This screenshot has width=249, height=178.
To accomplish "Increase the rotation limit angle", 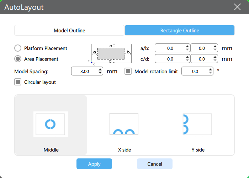I will 210,70.
